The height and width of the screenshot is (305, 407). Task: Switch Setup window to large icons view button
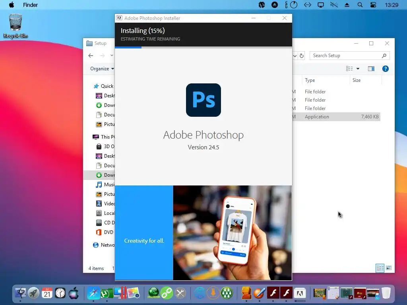point(389,268)
